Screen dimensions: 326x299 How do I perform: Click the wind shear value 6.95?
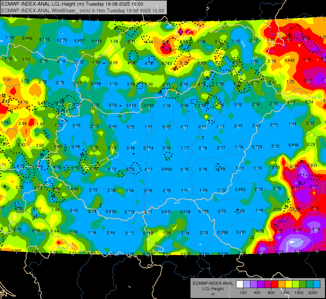21,166
